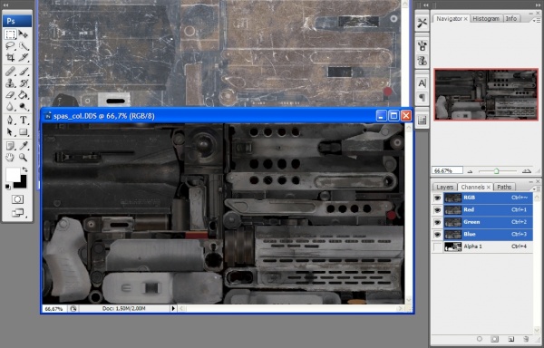Open the Brushes panel icon
The height and width of the screenshot is (348, 544).
point(422,45)
